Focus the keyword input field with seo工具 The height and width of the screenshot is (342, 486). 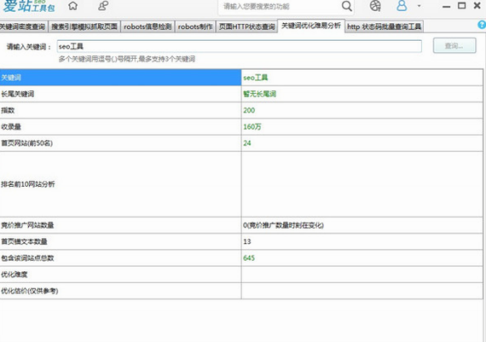point(240,47)
